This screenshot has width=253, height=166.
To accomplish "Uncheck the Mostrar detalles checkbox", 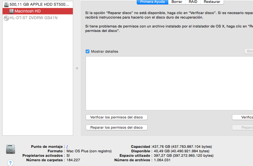I will click(88, 51).
